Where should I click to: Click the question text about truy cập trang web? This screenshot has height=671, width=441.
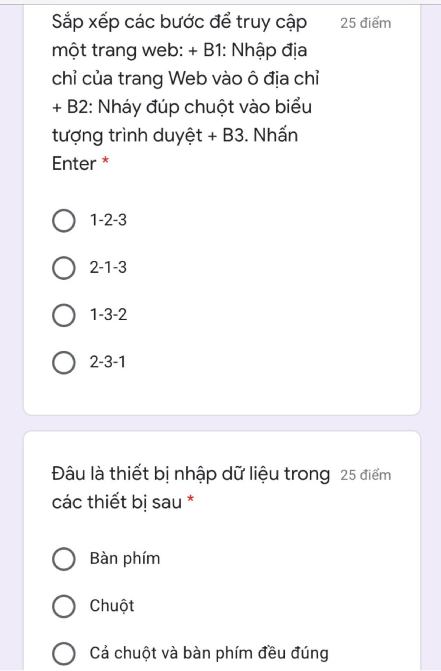pyautogui.click(x=185, y=93)
